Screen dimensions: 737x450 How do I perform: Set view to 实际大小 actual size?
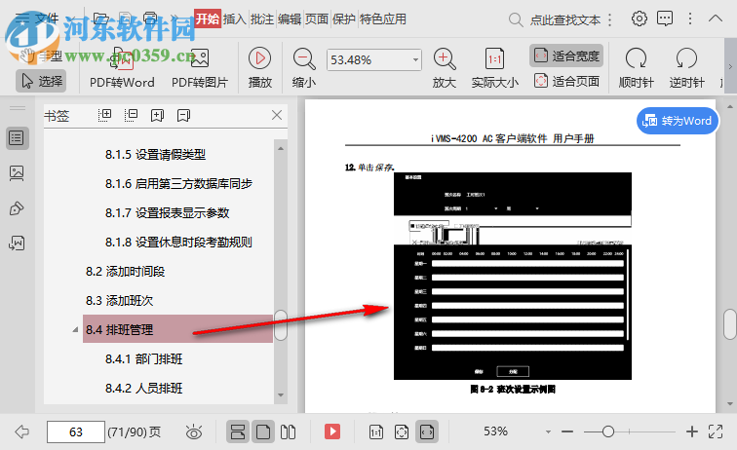495,68
